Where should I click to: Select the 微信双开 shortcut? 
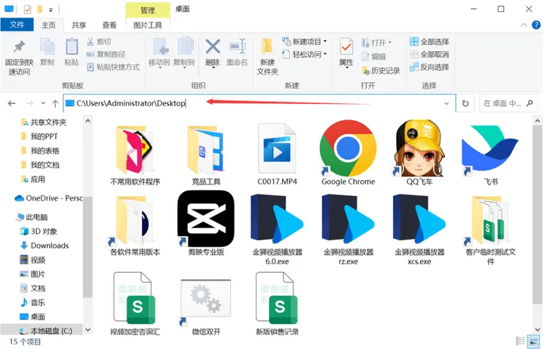[206, 307]
